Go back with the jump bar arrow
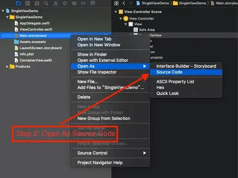Screen dimensions: 238x178 pos(124,3)
